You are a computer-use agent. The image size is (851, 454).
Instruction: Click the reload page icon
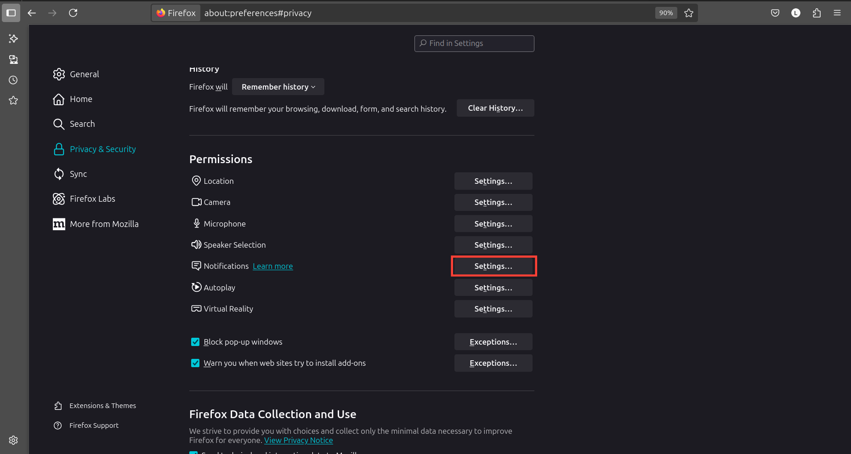click(73, 13)
